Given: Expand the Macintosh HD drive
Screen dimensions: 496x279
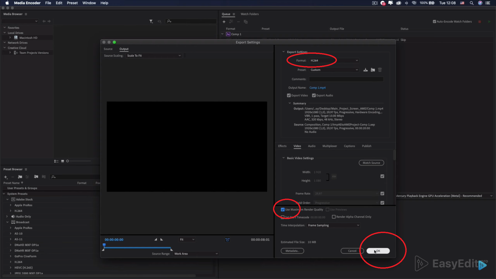Looking at the screenshot, I should pos(10,38).
